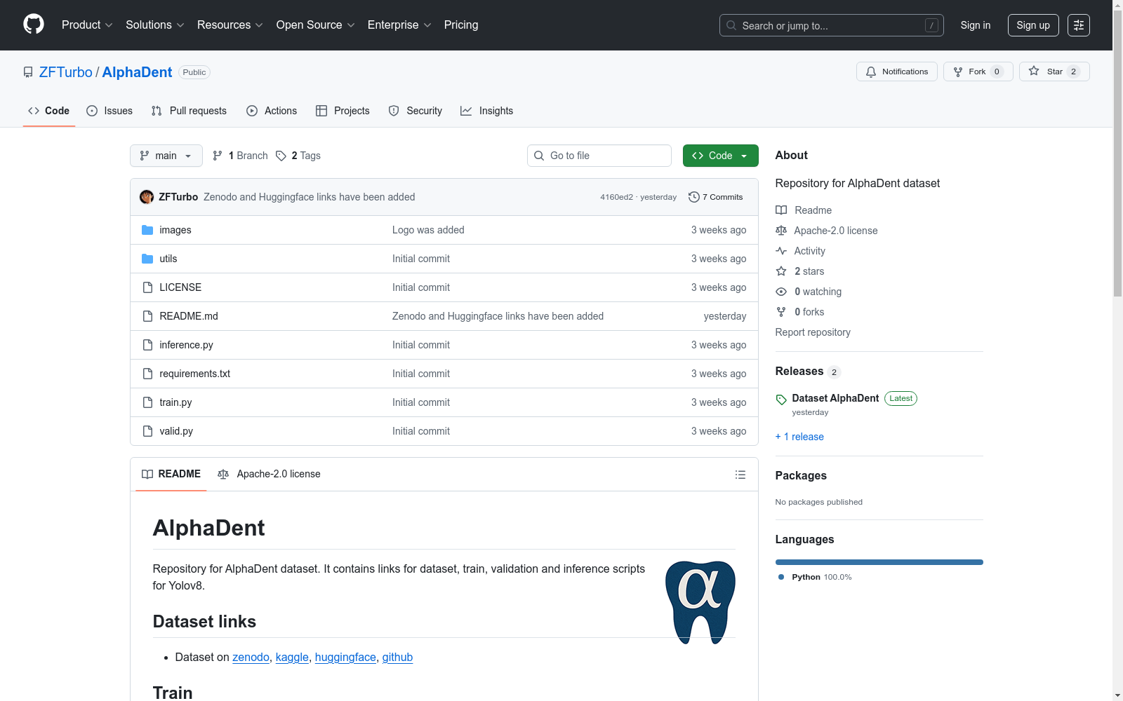Expand the Enterprise menu
Viewport: 1123px width, 701px height.
[x=399, y=25]
